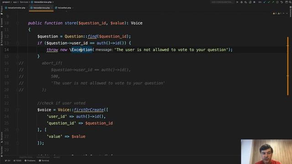Screen dimensions: 292x164
Task: Run with coverage icon in toolbar
Action: [x=246, y=2]
